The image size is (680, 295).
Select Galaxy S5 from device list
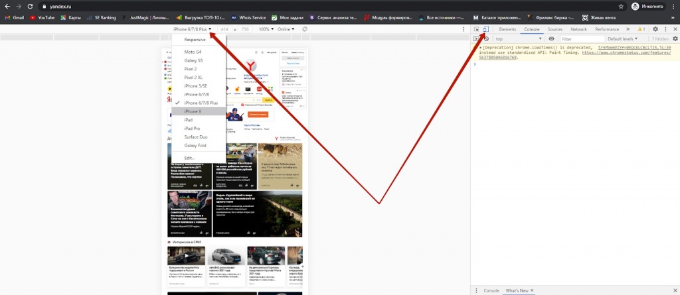[x=199, y=60]
